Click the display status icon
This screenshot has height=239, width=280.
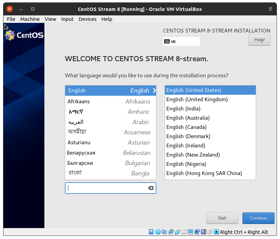click(x=190, y=232)
